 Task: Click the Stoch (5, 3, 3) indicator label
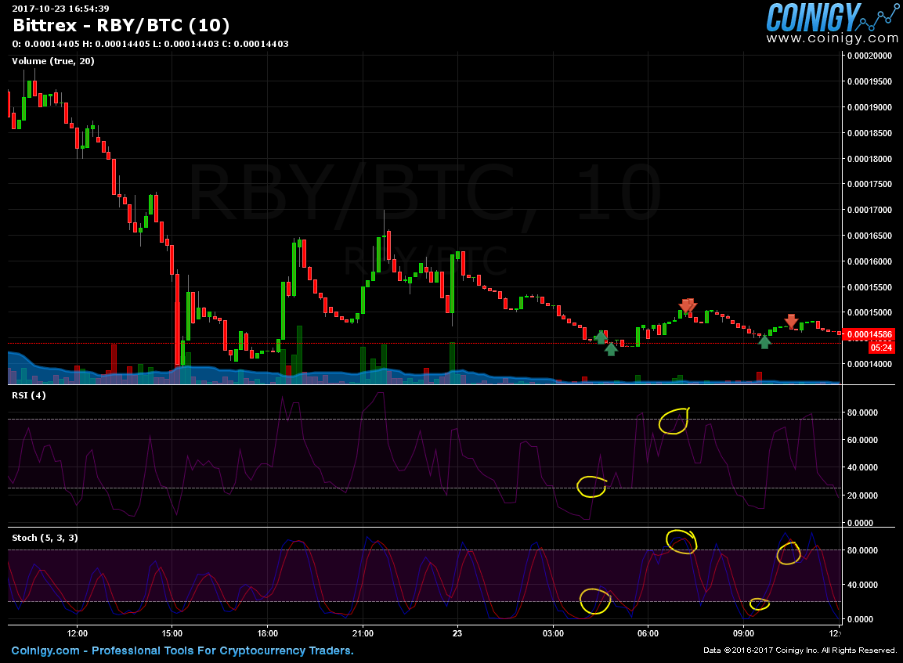click(x=45, y=538)
